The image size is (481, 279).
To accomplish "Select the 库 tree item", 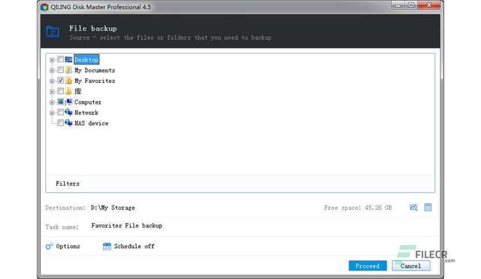I will (78, 91).
